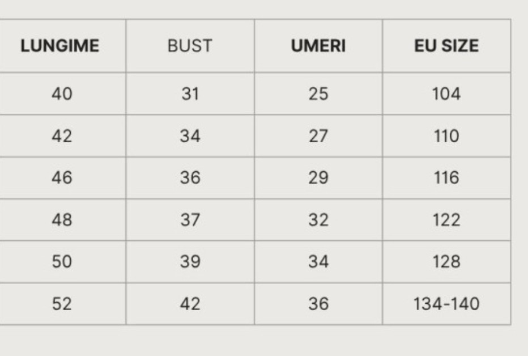
Task: Click EU size 110 cell
Action: pos(446,136)
